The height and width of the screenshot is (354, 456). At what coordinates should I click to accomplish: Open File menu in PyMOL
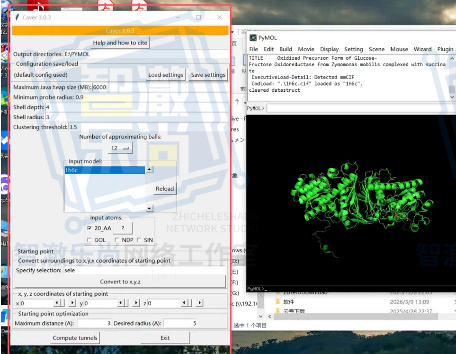253,49
